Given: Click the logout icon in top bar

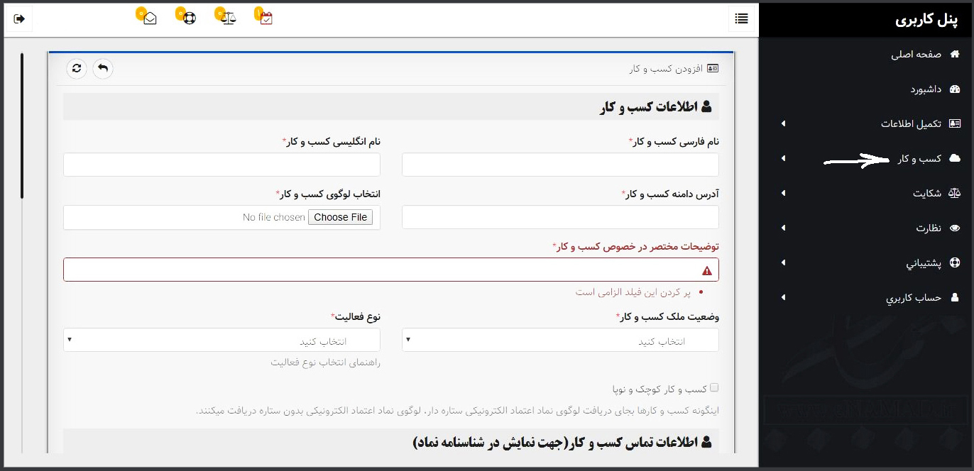Looking at the screenshot, I should point(19,18).
